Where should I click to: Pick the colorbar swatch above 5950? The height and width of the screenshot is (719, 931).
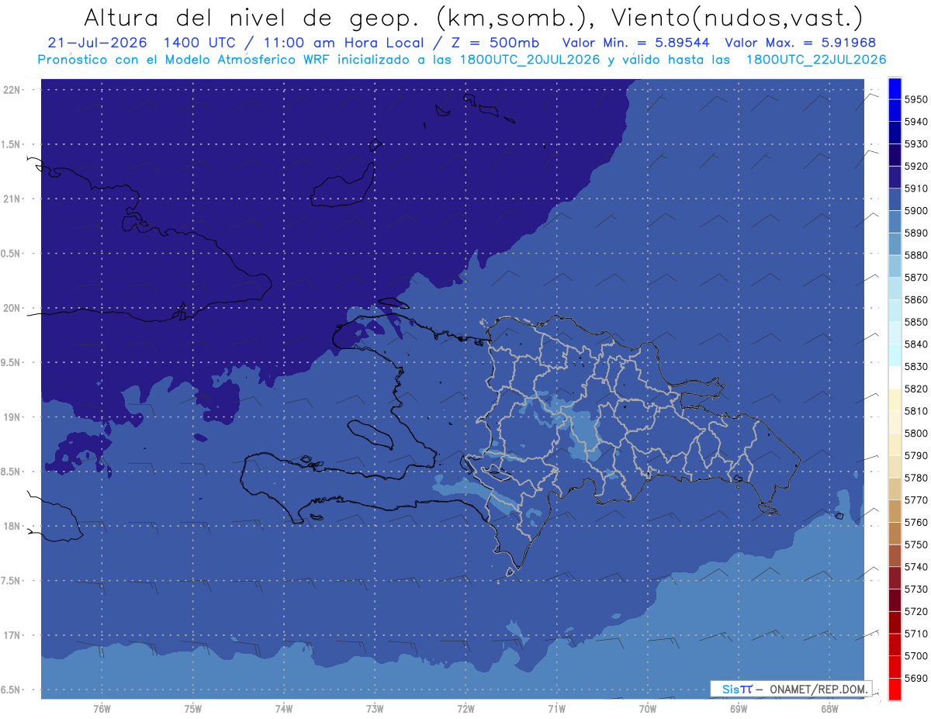(894, 88)
